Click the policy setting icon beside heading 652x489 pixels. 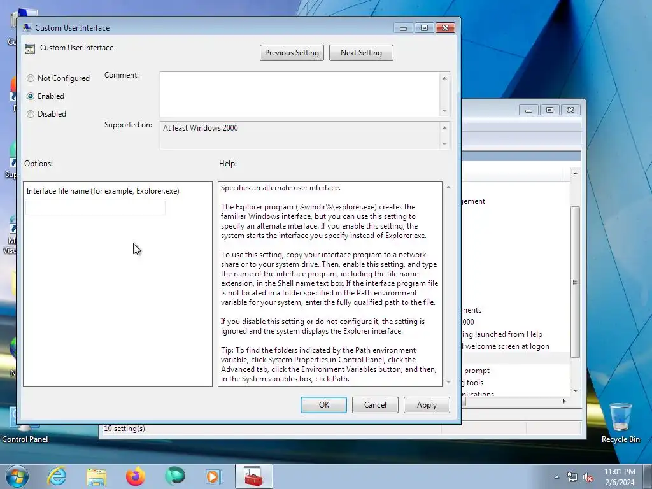(29, 48)
